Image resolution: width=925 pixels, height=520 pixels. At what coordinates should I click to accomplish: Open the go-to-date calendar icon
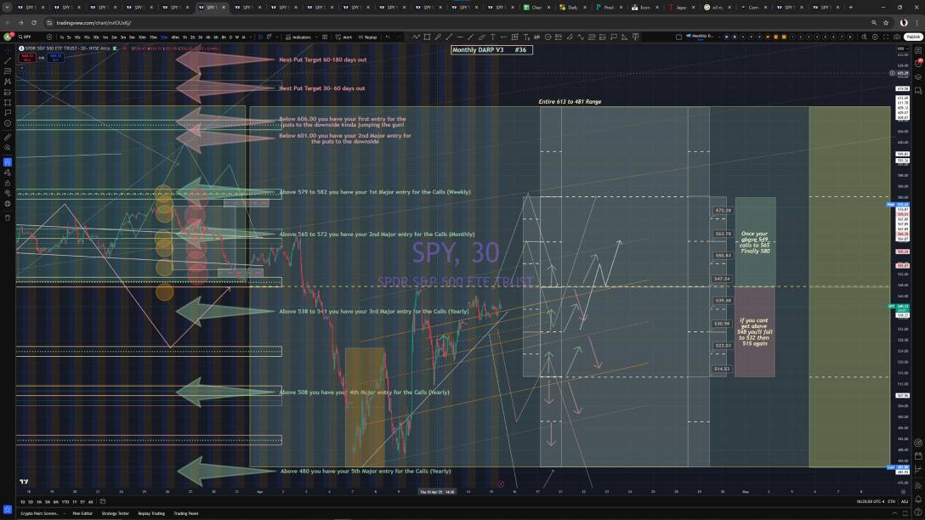point(102,501)
